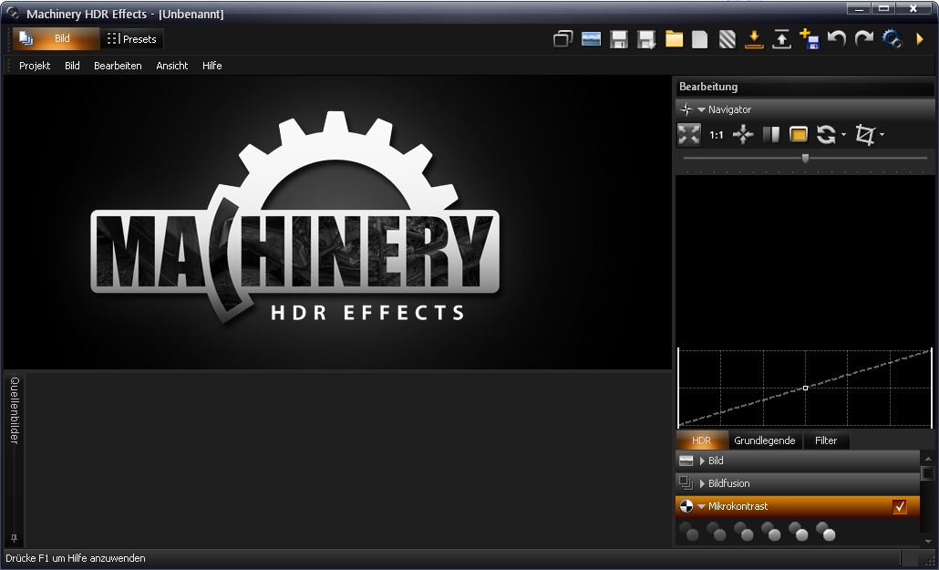Click the Bildfusion stacked squares icon
The height and width of the screenshot is (570, 939).
click(686, 483)
